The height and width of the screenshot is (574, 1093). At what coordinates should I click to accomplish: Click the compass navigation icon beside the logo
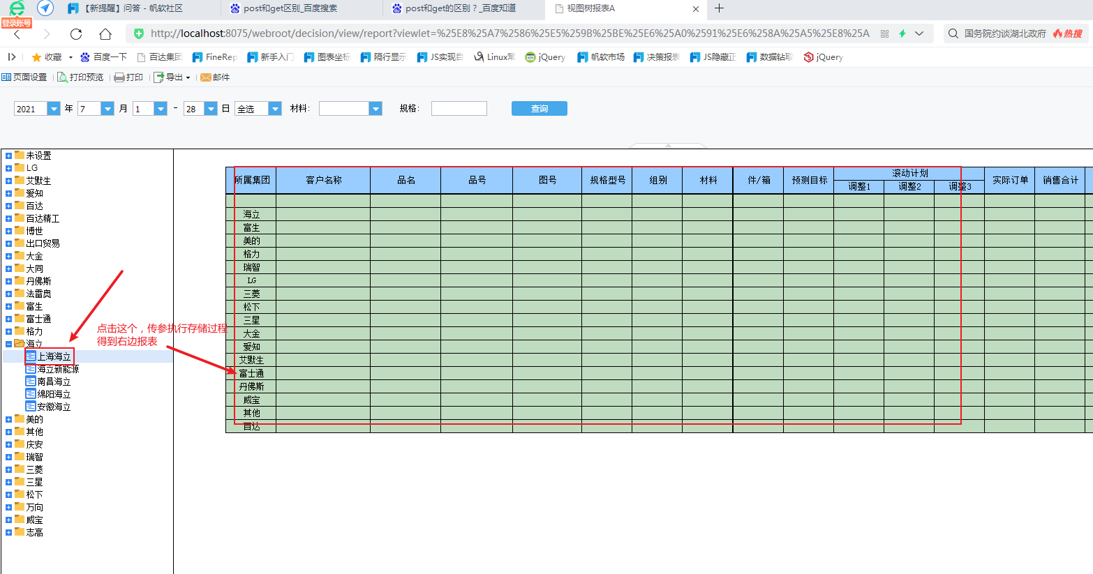[45, 8]
